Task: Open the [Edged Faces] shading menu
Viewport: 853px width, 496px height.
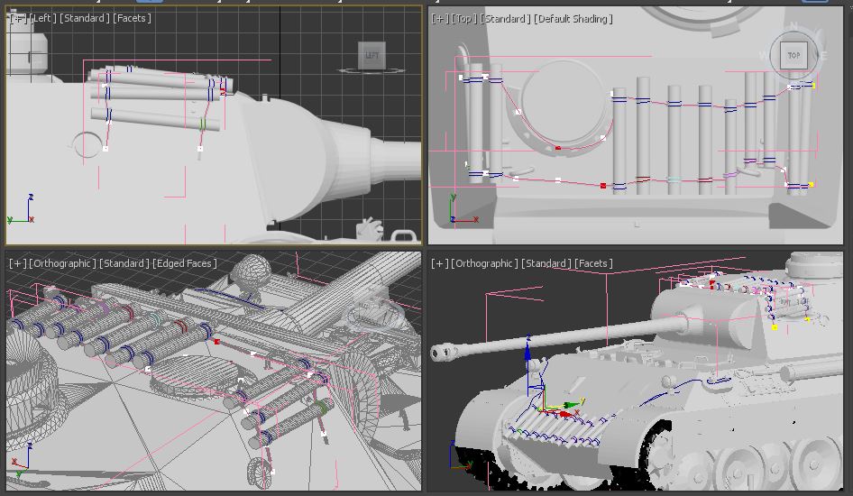Action: pyautogui.click(x=185, y=263)
